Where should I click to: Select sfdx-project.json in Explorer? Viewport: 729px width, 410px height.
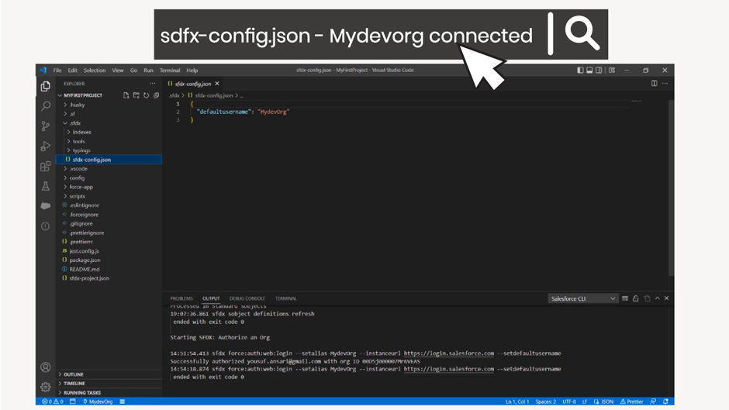tap(109, 278)
